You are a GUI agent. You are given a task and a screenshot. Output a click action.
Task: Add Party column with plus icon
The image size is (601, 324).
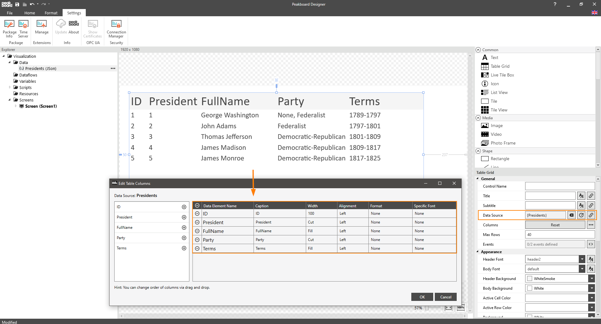tap(184, 238)
